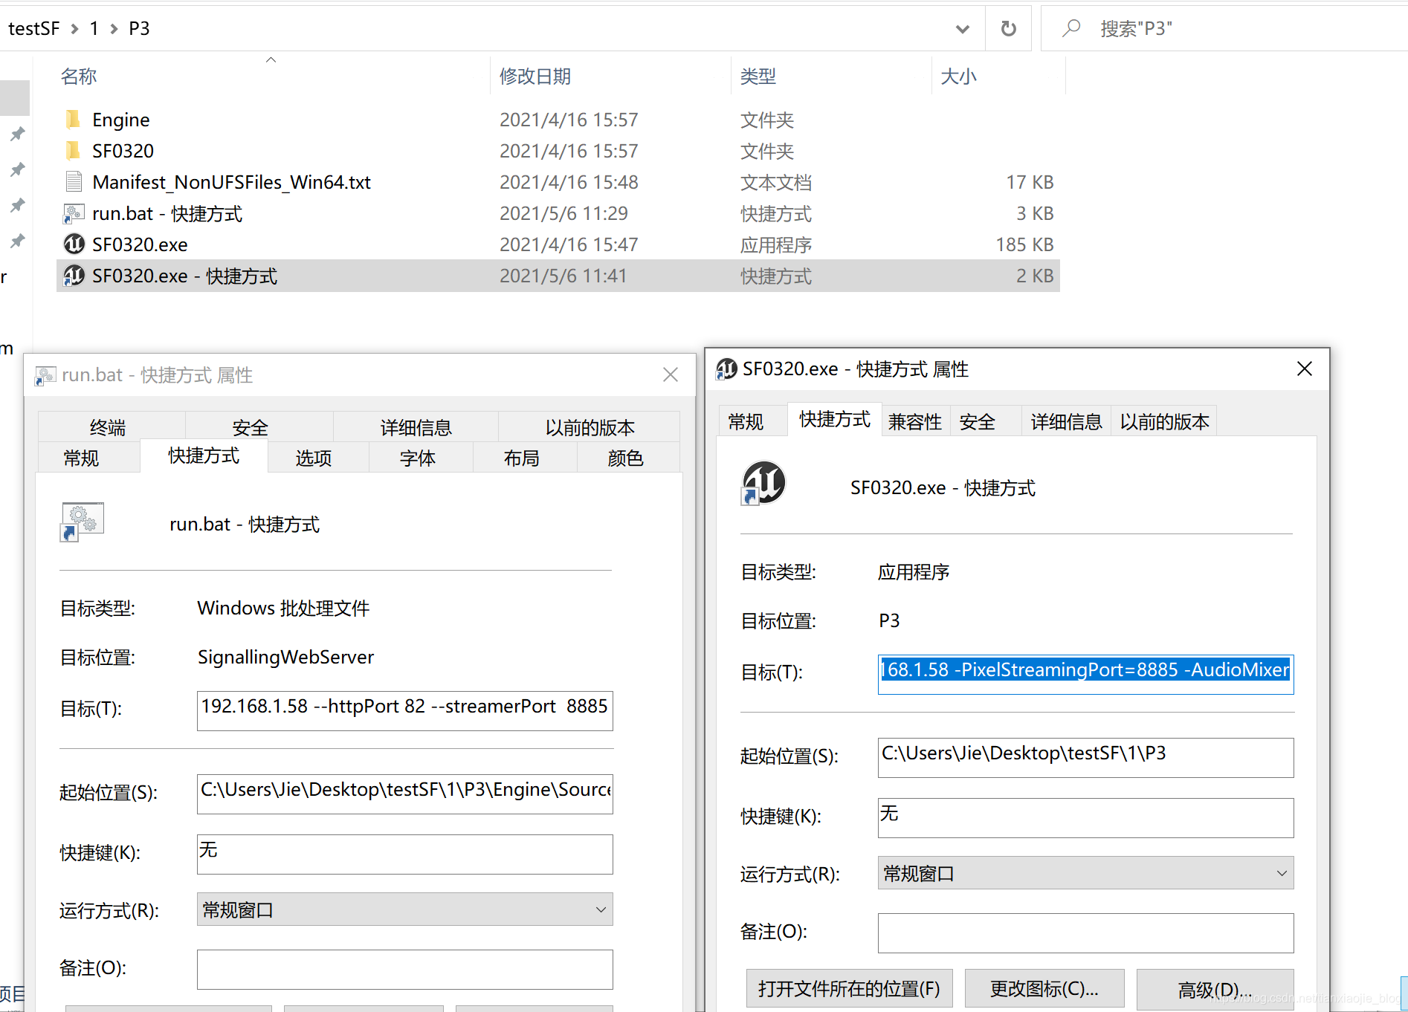Click the comment field in SF0320.exe properties

pyautogui.click(x=1085, y=932)
